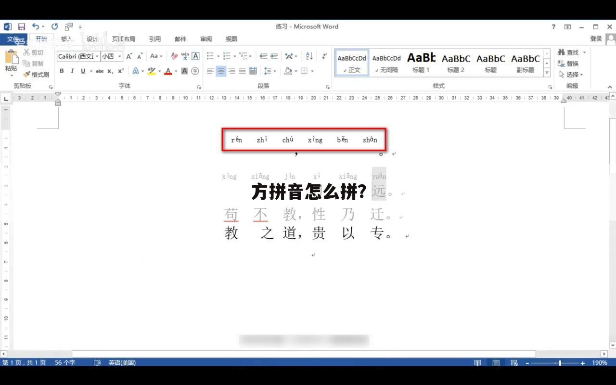Viewport: 616px width, 385px height.
Task: Toggle underline formatting
Action: pos(83,71)
